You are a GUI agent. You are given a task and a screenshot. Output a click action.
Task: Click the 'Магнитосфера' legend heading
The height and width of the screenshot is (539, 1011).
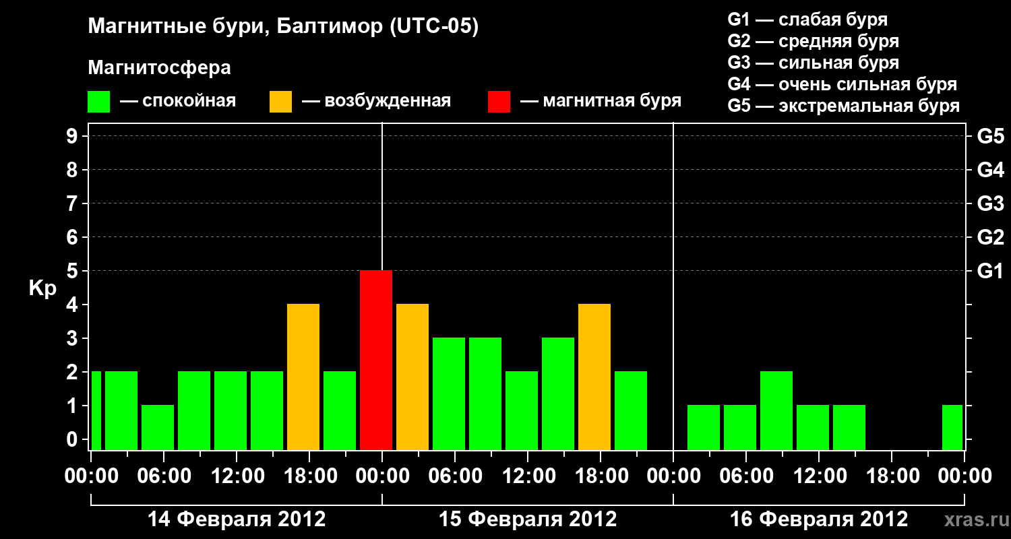(159, 68)
